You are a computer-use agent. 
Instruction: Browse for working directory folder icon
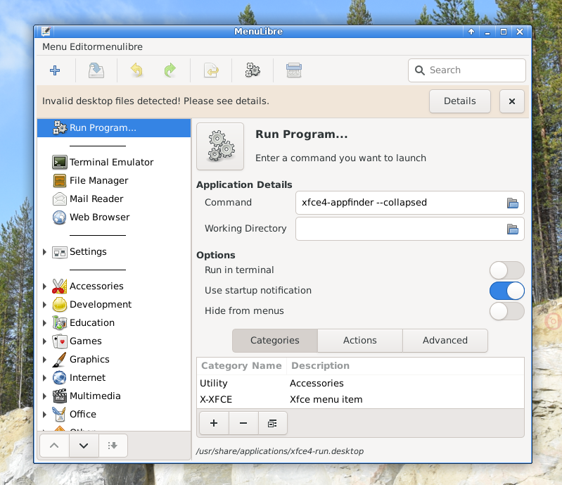(513, 229)
